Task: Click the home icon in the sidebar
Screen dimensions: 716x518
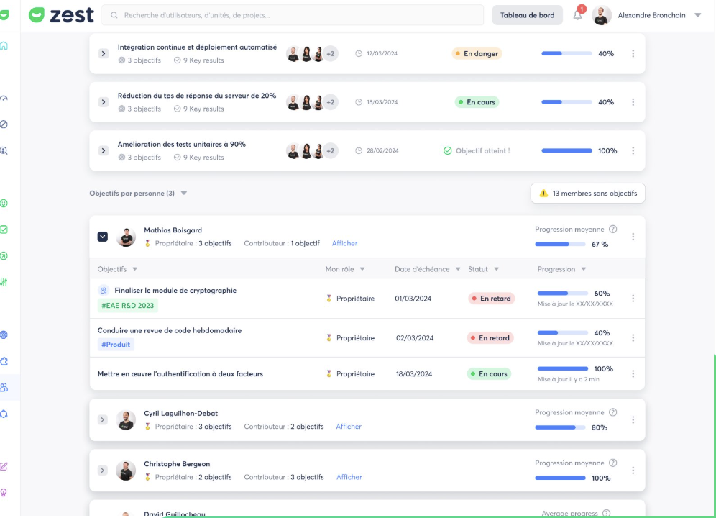Action: [x=4, y=46]
